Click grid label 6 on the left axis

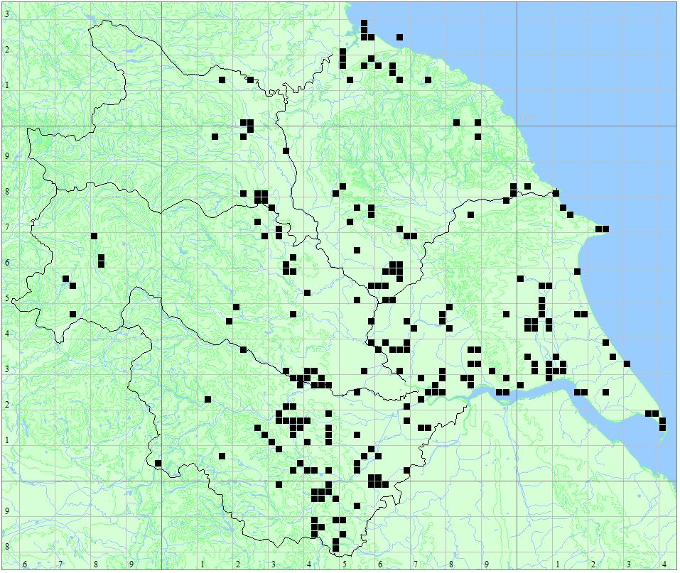(7, 263)
